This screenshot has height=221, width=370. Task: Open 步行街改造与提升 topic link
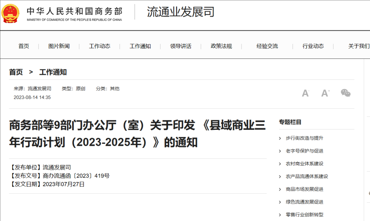point(305,138)
